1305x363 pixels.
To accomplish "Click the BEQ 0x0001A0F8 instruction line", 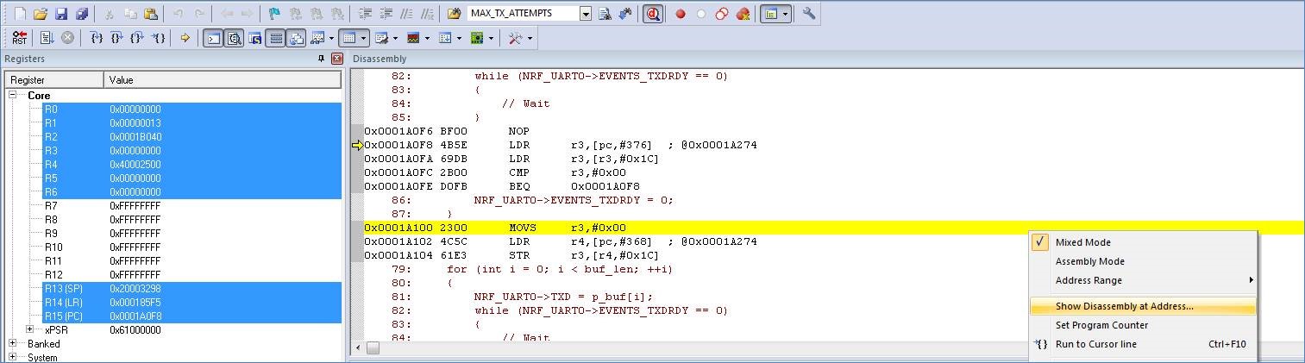I will [x=502, y=186].
